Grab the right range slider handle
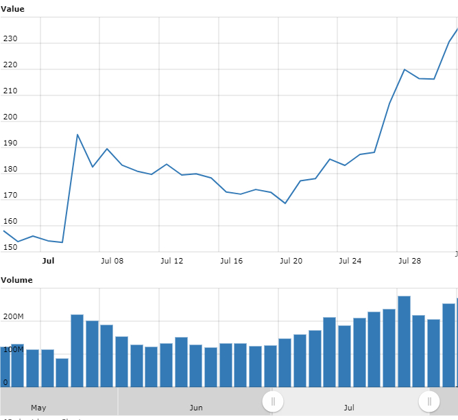The image size is (458, 420). point(429,401)
